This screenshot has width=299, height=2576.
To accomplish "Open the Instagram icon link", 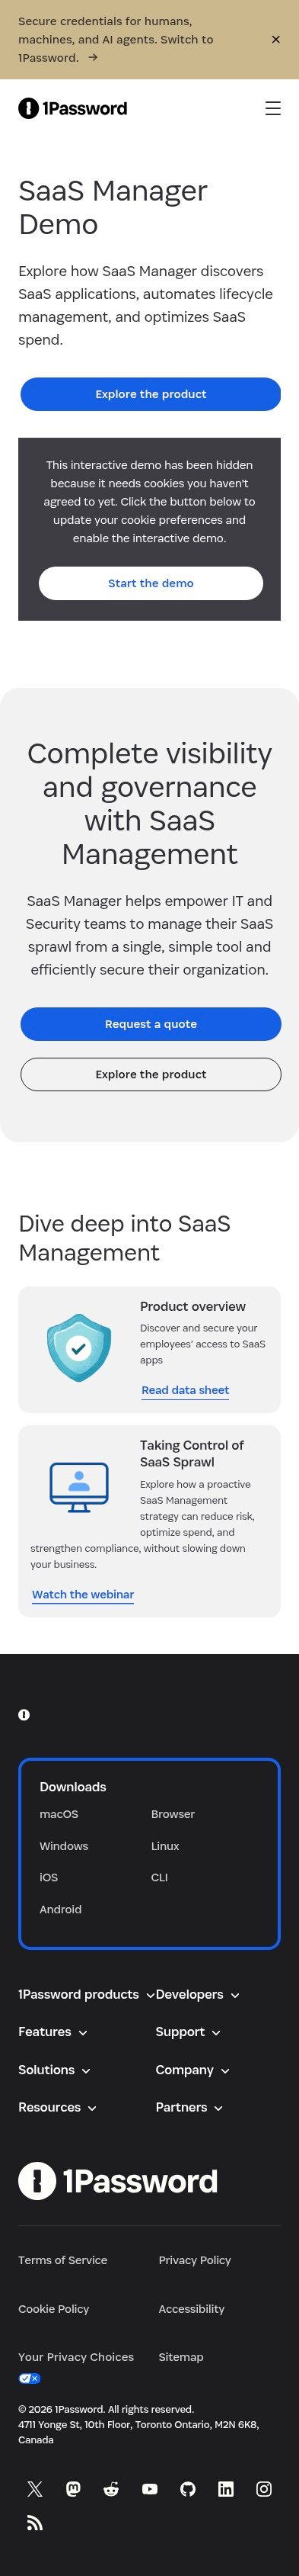I will pyautogui.click(x=264, y=2489).
